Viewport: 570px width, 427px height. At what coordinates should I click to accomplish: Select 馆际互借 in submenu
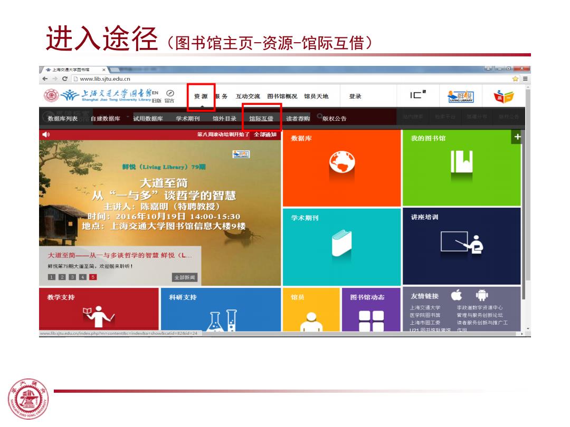[x=261, y=119]
